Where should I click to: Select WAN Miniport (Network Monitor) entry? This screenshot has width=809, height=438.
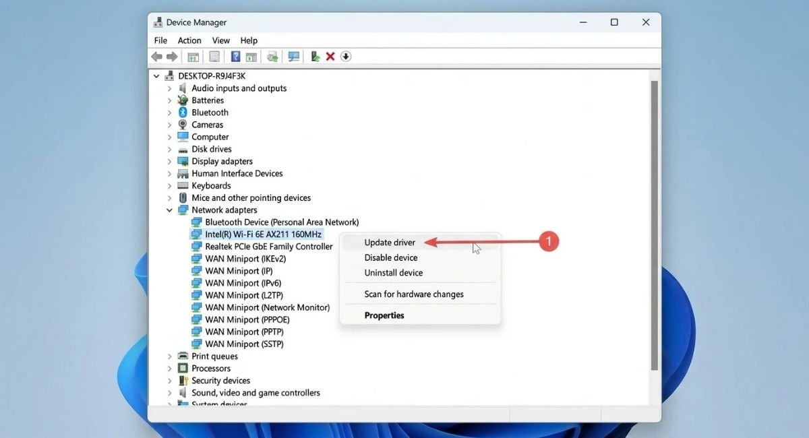tap(268, 307)
